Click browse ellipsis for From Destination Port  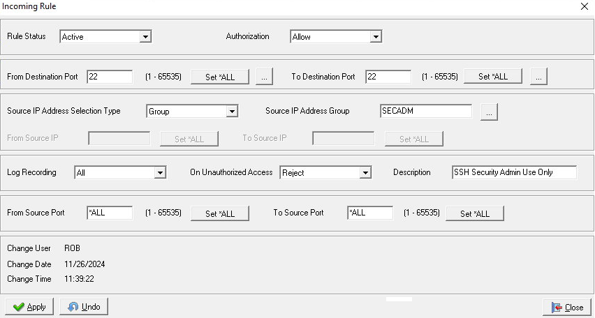[263, 77]
